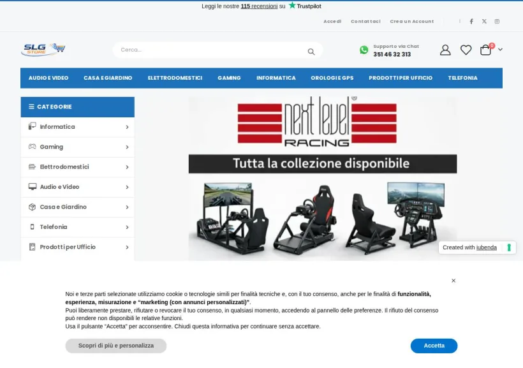Click the Elettrodomestici sidebar icon
Screen dimensions: 523x368
32,166
